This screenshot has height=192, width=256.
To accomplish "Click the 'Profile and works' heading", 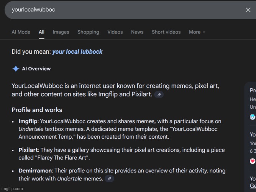I will pyautogui.click(x=37, y=110).
